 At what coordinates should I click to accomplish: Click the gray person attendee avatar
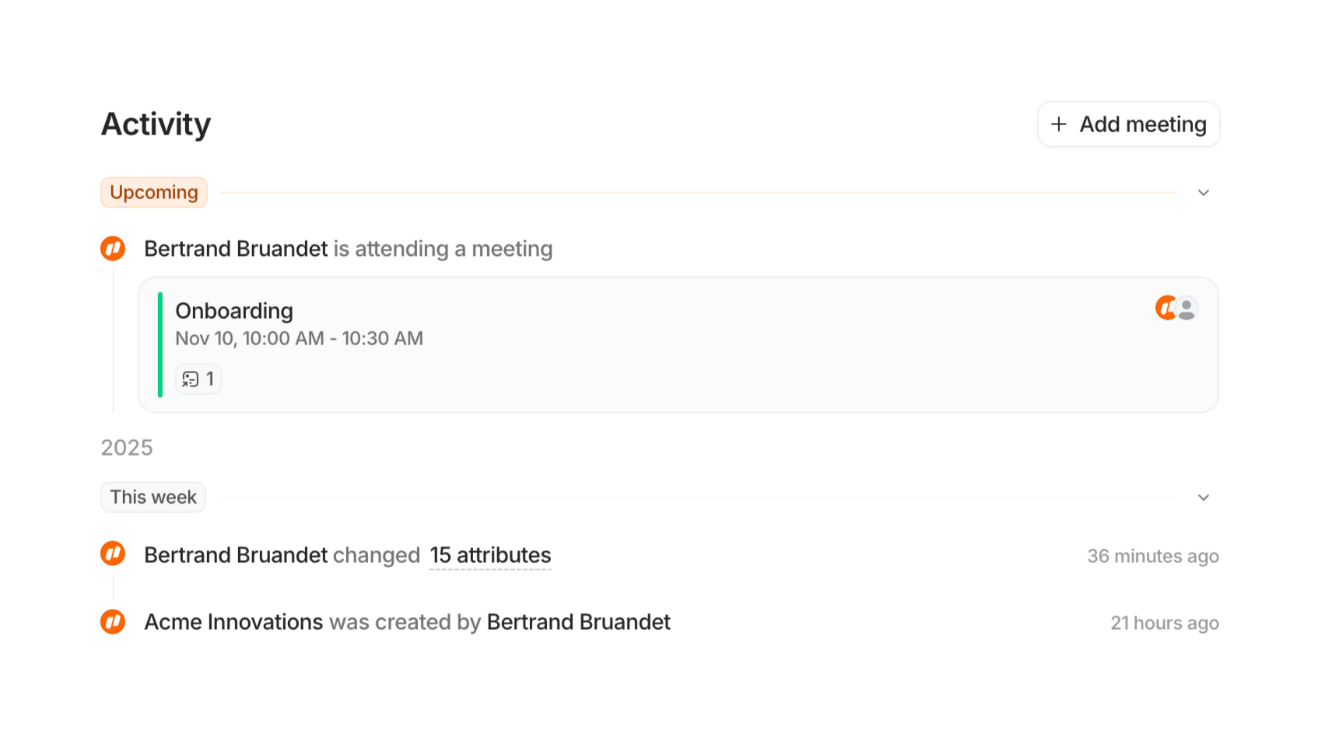click(x=1187, y=309)
